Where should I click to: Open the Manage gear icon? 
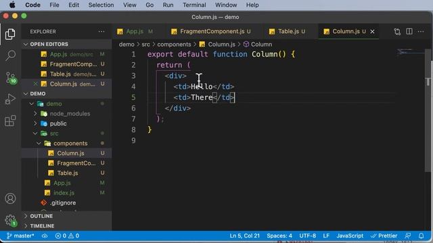11,220
